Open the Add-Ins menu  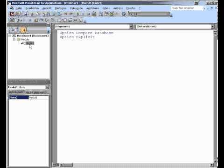pos(118,8)
